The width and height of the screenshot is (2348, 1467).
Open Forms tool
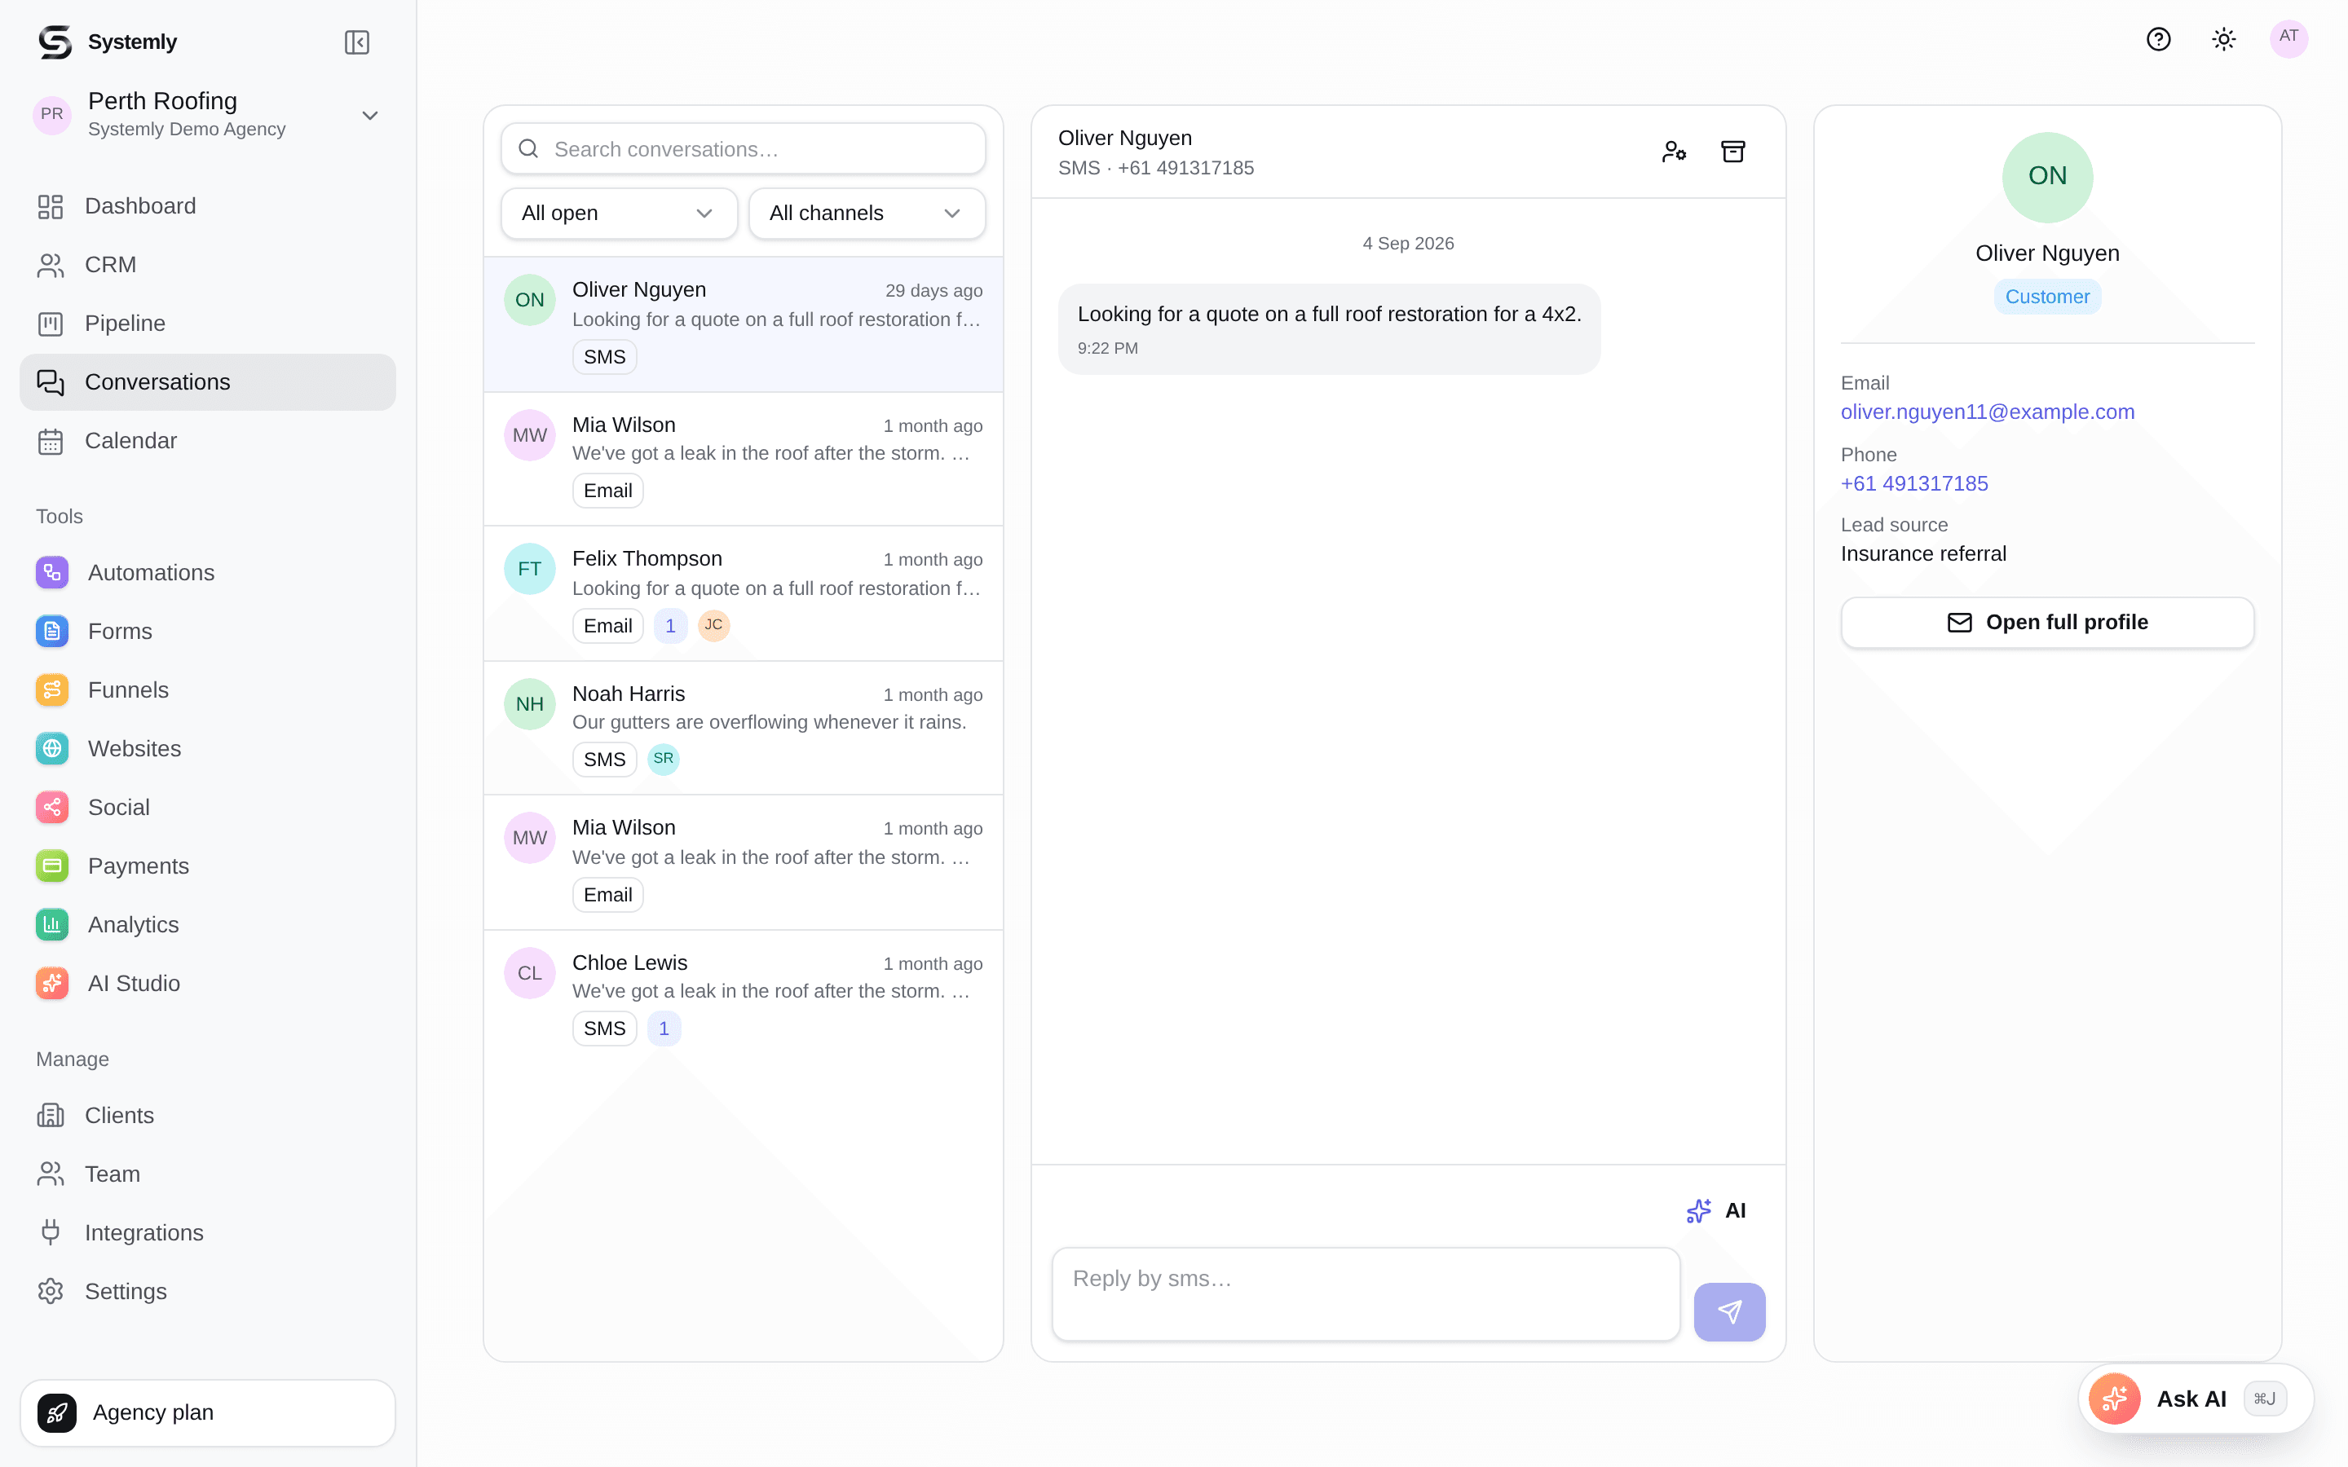(x=208, y=631)
